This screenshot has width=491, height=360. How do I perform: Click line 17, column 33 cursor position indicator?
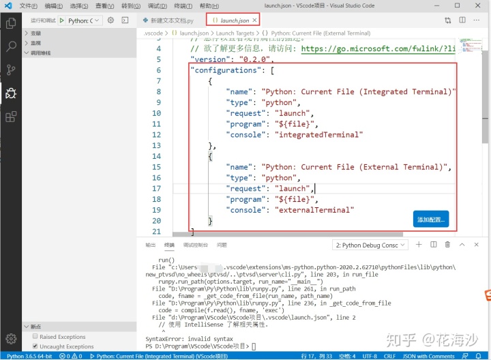tap(316, 356)
